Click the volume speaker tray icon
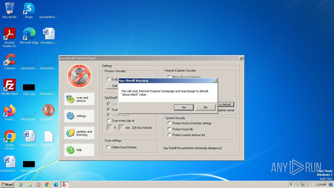 [x=297, y=185]
